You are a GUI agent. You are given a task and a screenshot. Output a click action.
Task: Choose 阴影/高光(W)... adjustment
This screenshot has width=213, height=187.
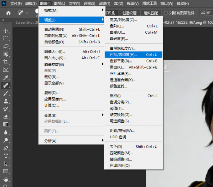point(133,131)
